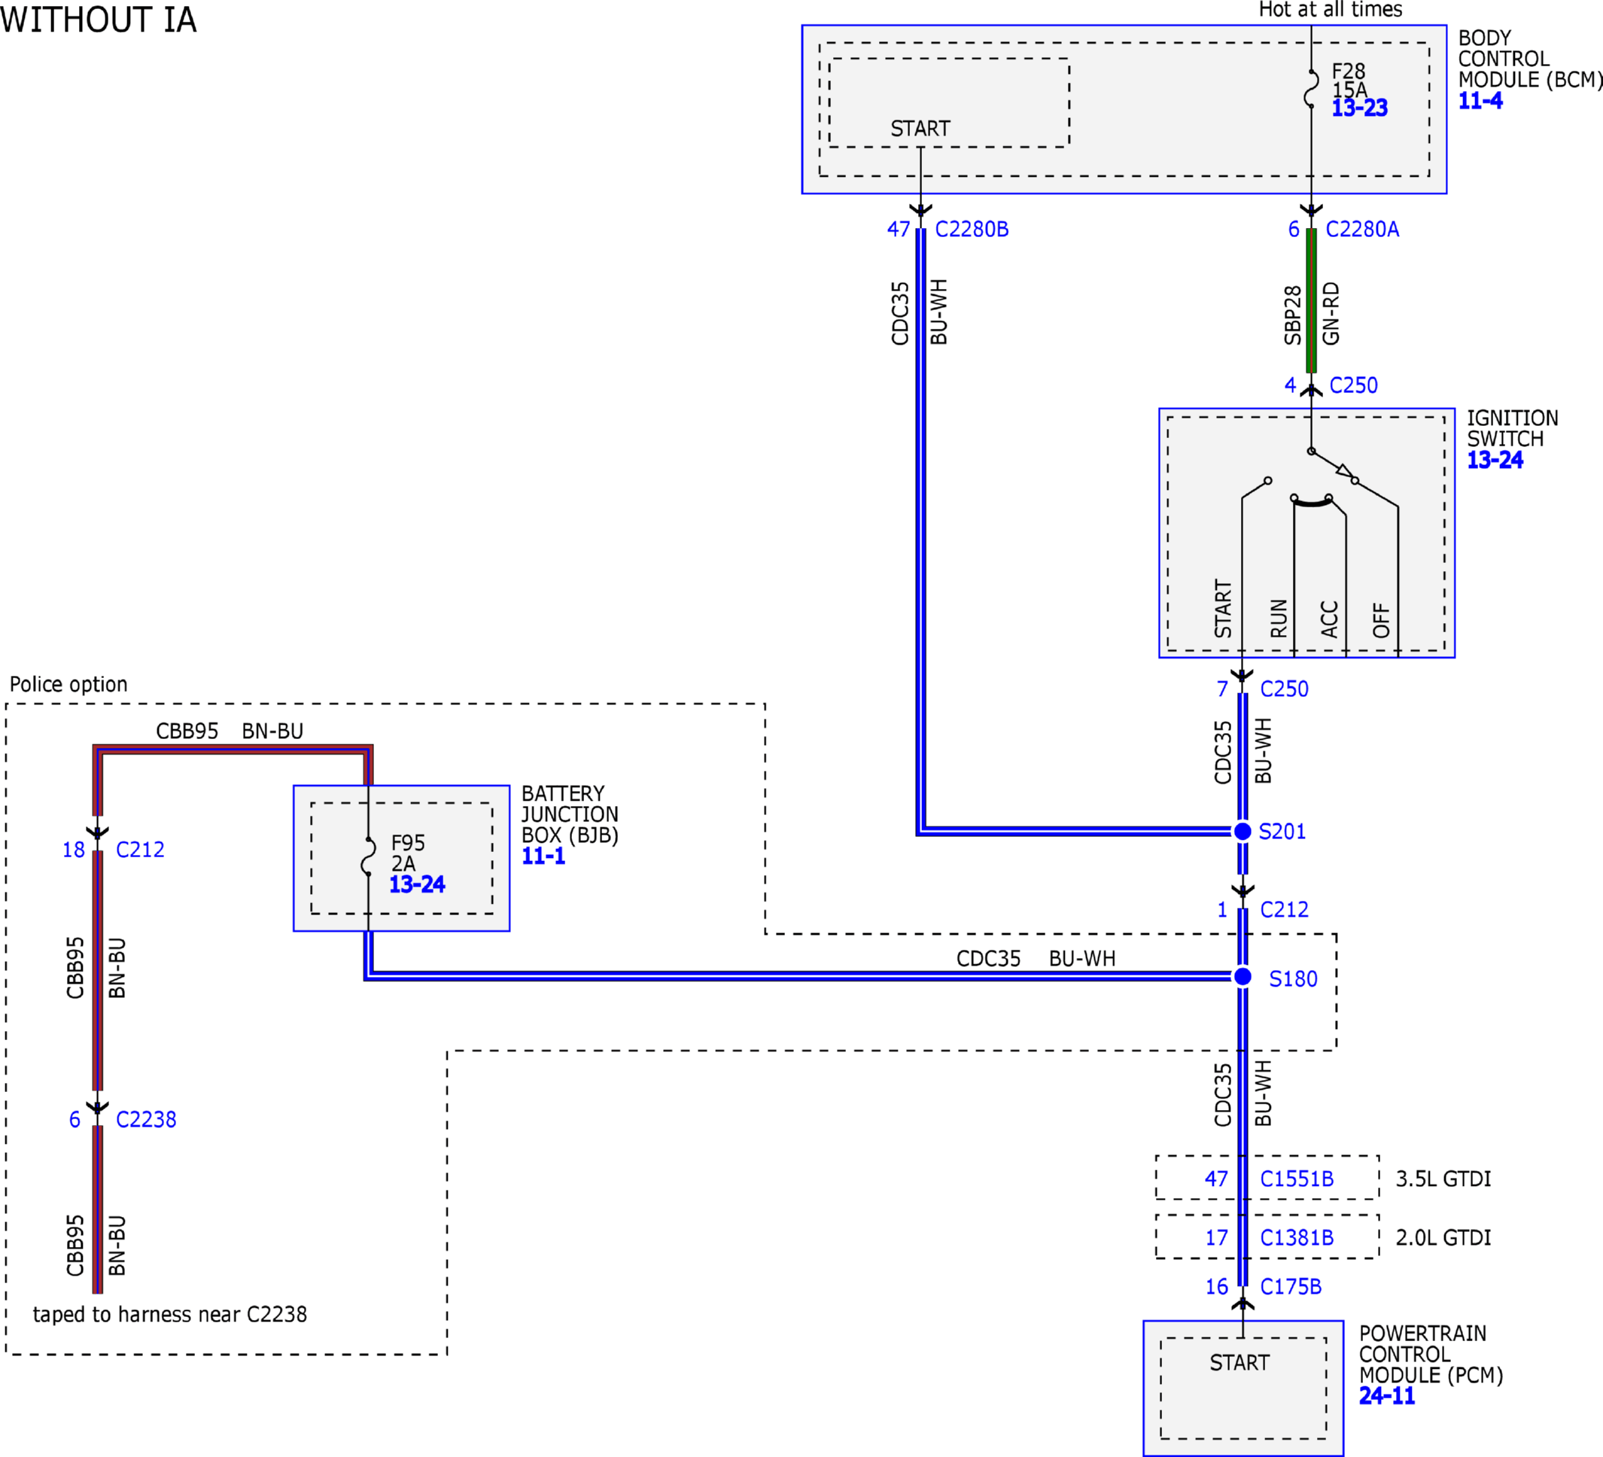
Task: Click pin number 6 beside C2238
Action: (x=75, y=1119)
